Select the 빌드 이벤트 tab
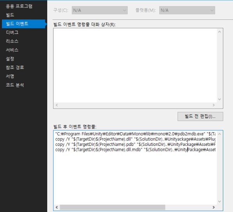The width and height of the screenshot is (233, 212). pos(23,24)
